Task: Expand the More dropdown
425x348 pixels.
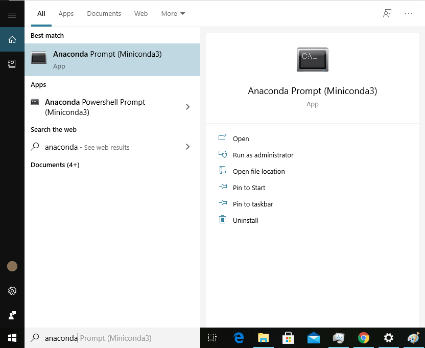Action: point(173,14)
